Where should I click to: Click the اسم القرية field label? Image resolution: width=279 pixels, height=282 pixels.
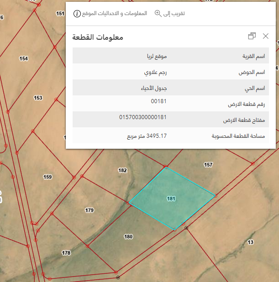point(253,56)
